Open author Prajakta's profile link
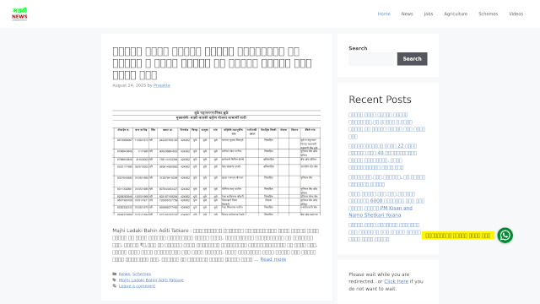Viewport: 540px width, 304px height. pyautogui.click(x=161, y=85)
